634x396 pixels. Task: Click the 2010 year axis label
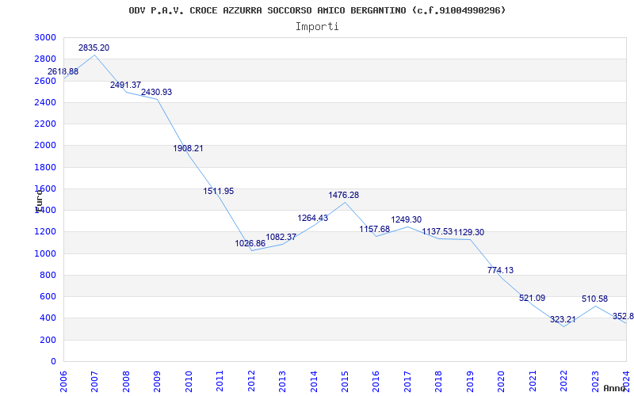(189, 381)
